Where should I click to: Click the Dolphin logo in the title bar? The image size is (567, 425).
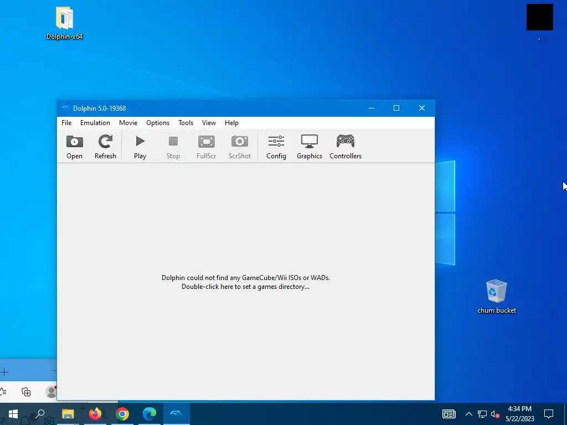[65, 108]
